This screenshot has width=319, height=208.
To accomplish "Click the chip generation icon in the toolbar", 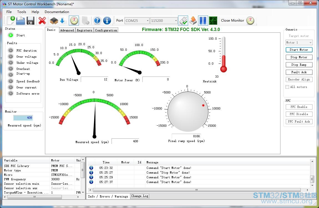I will 54,21.
